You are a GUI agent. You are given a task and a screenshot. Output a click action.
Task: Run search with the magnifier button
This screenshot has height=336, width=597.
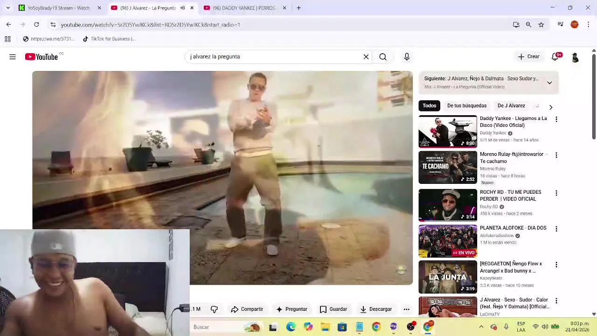pyautogui.click(x=383, y=57)
